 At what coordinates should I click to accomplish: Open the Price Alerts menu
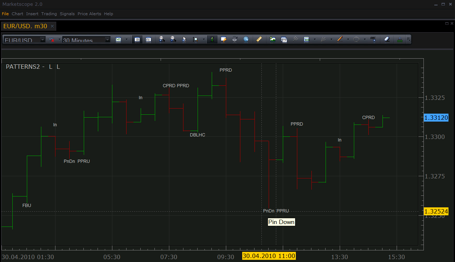point(90,14)
